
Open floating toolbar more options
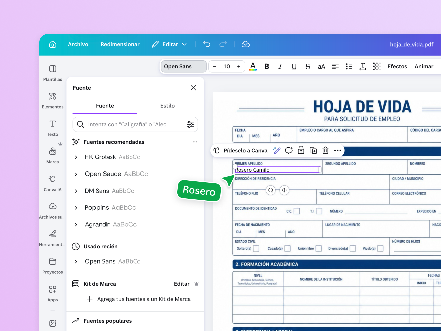(338, 150)
